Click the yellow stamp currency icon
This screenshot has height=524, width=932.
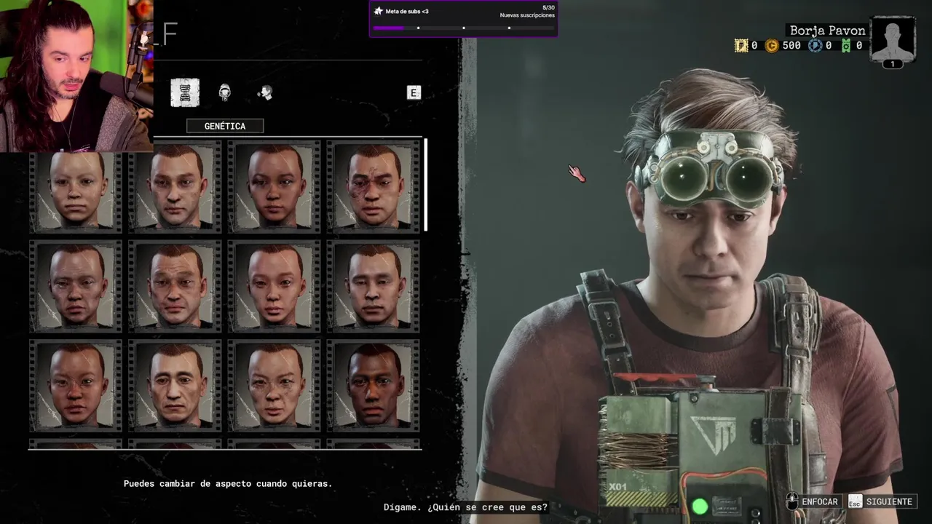741,46
